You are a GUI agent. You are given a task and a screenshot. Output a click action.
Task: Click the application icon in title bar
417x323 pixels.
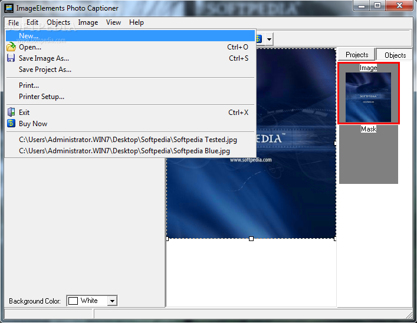9,8
